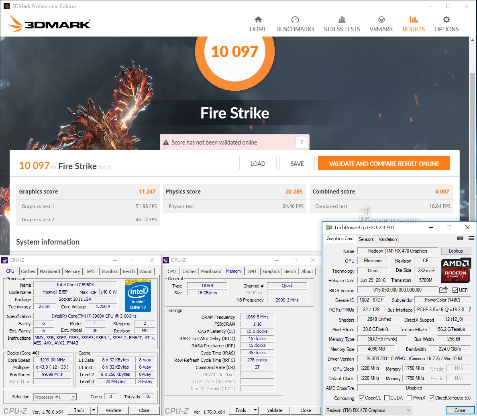Open the Benchmarks section

[x=295, y=24]
